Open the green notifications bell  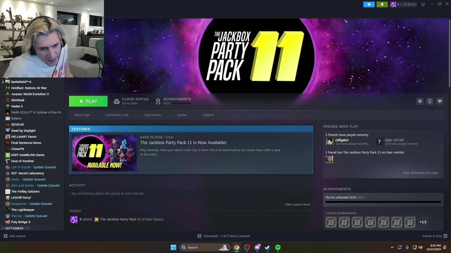point(382,4)
